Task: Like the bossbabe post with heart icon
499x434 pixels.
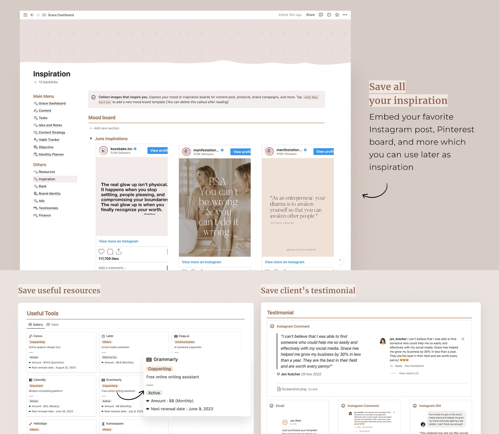Action: point(101,251)
